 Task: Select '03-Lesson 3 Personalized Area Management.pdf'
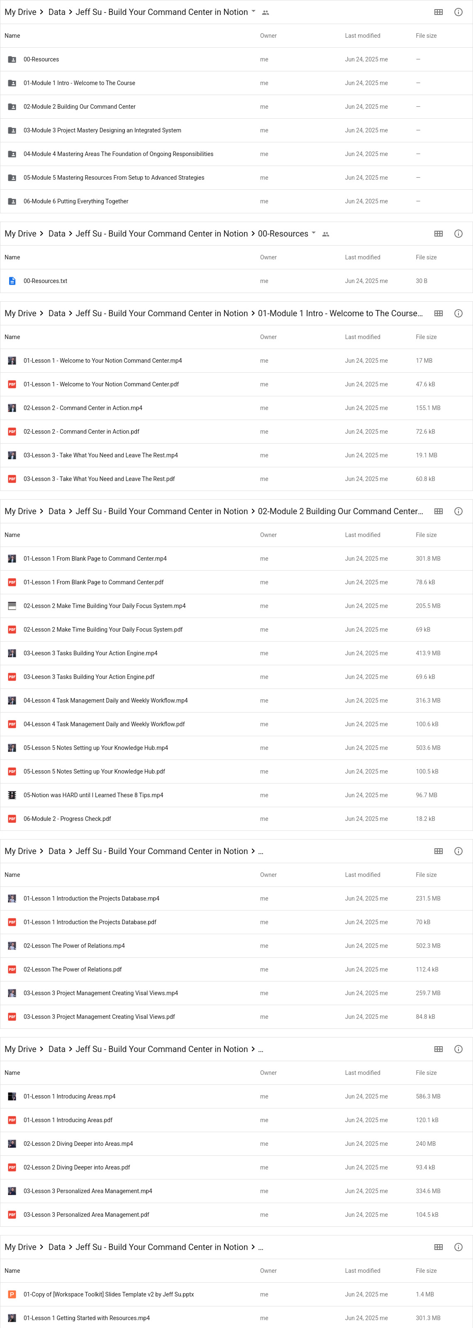pos(236,1215)
